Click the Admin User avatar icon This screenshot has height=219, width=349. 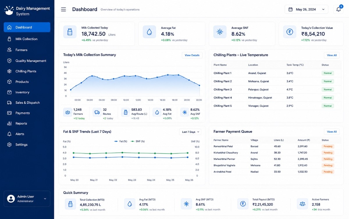(x=11, y=199)
